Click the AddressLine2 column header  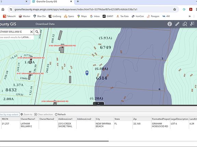click(86, 119)
